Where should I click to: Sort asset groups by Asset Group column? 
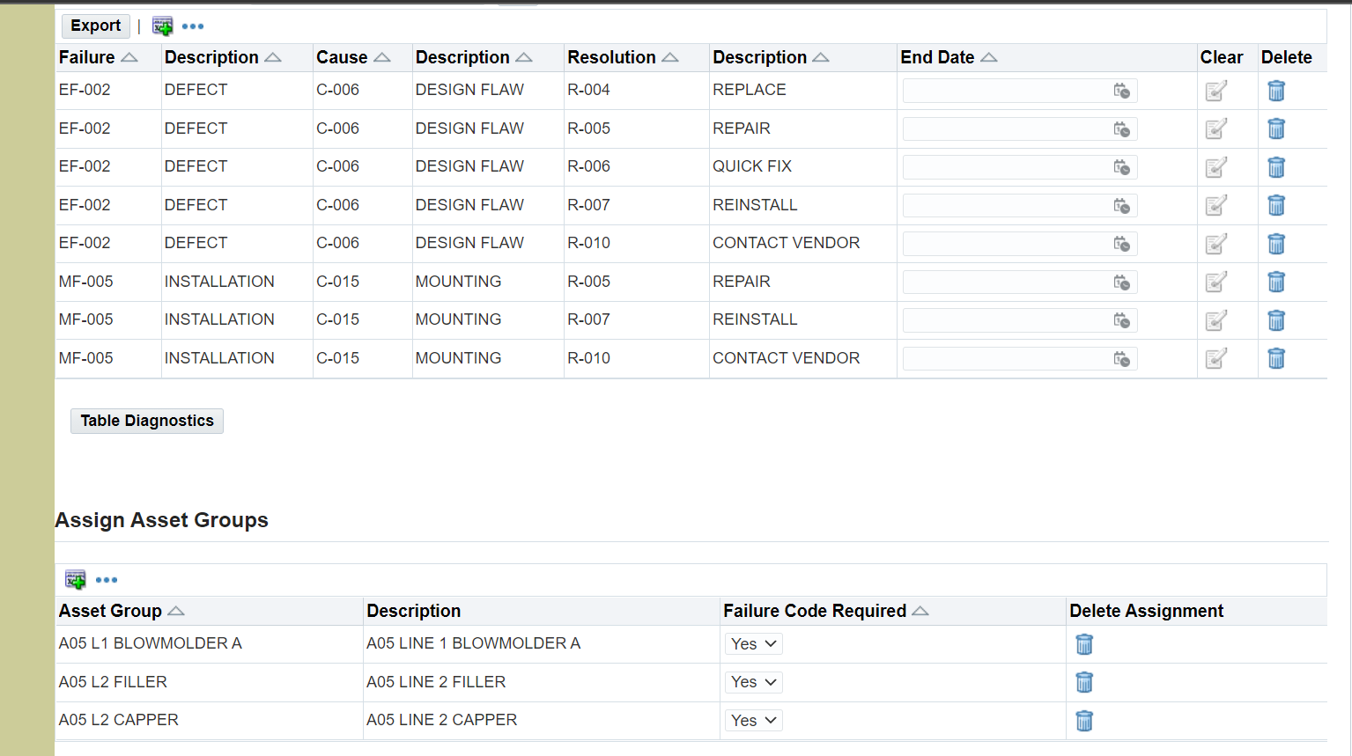coord(175,612)
